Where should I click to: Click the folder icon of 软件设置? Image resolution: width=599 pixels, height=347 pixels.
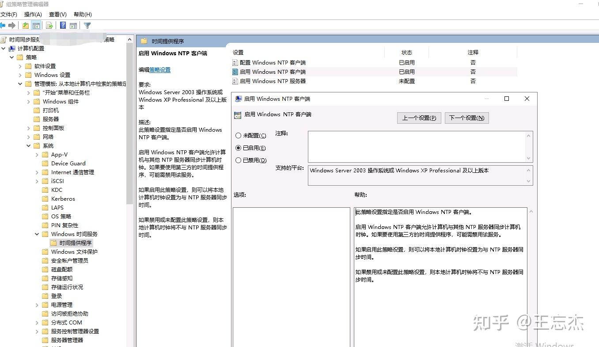click(29, 66)
